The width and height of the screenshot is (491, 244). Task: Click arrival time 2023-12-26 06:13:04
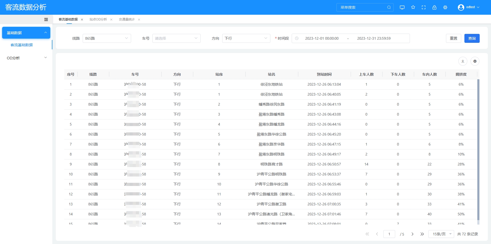click(x=324, y=84)
